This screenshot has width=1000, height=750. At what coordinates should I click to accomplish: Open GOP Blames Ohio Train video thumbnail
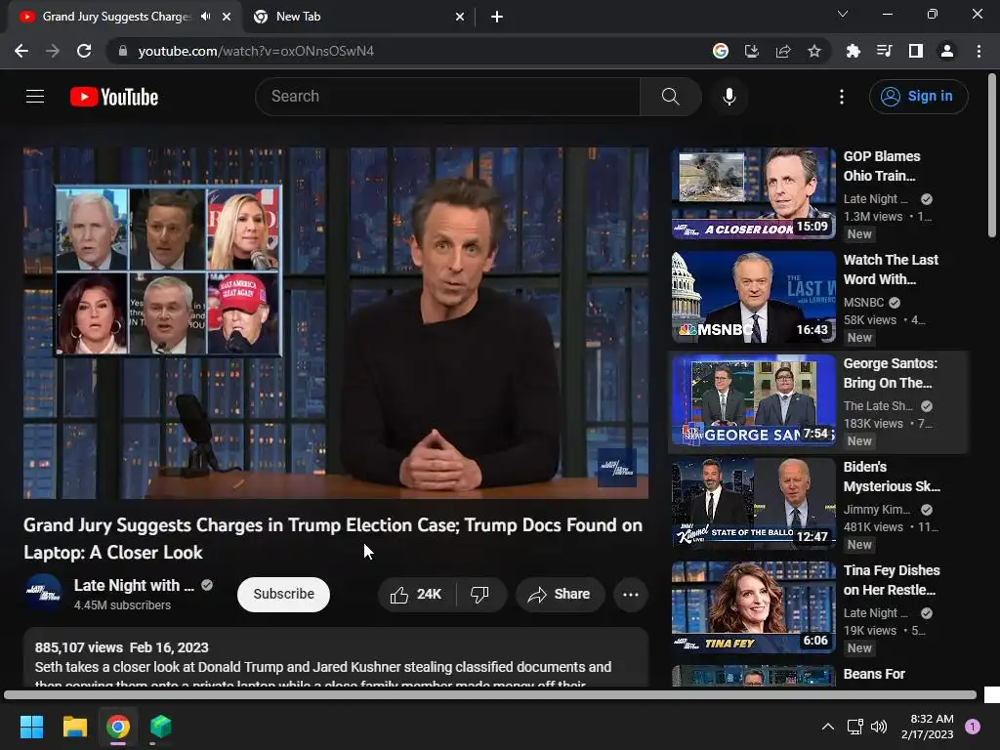coord(753,193)
